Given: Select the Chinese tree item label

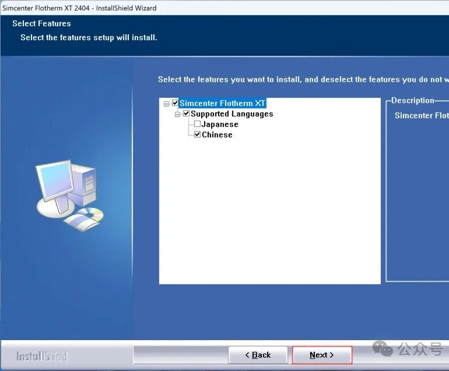Looking at the screenshot, I should pyautogui.click(x=217, y=134).
